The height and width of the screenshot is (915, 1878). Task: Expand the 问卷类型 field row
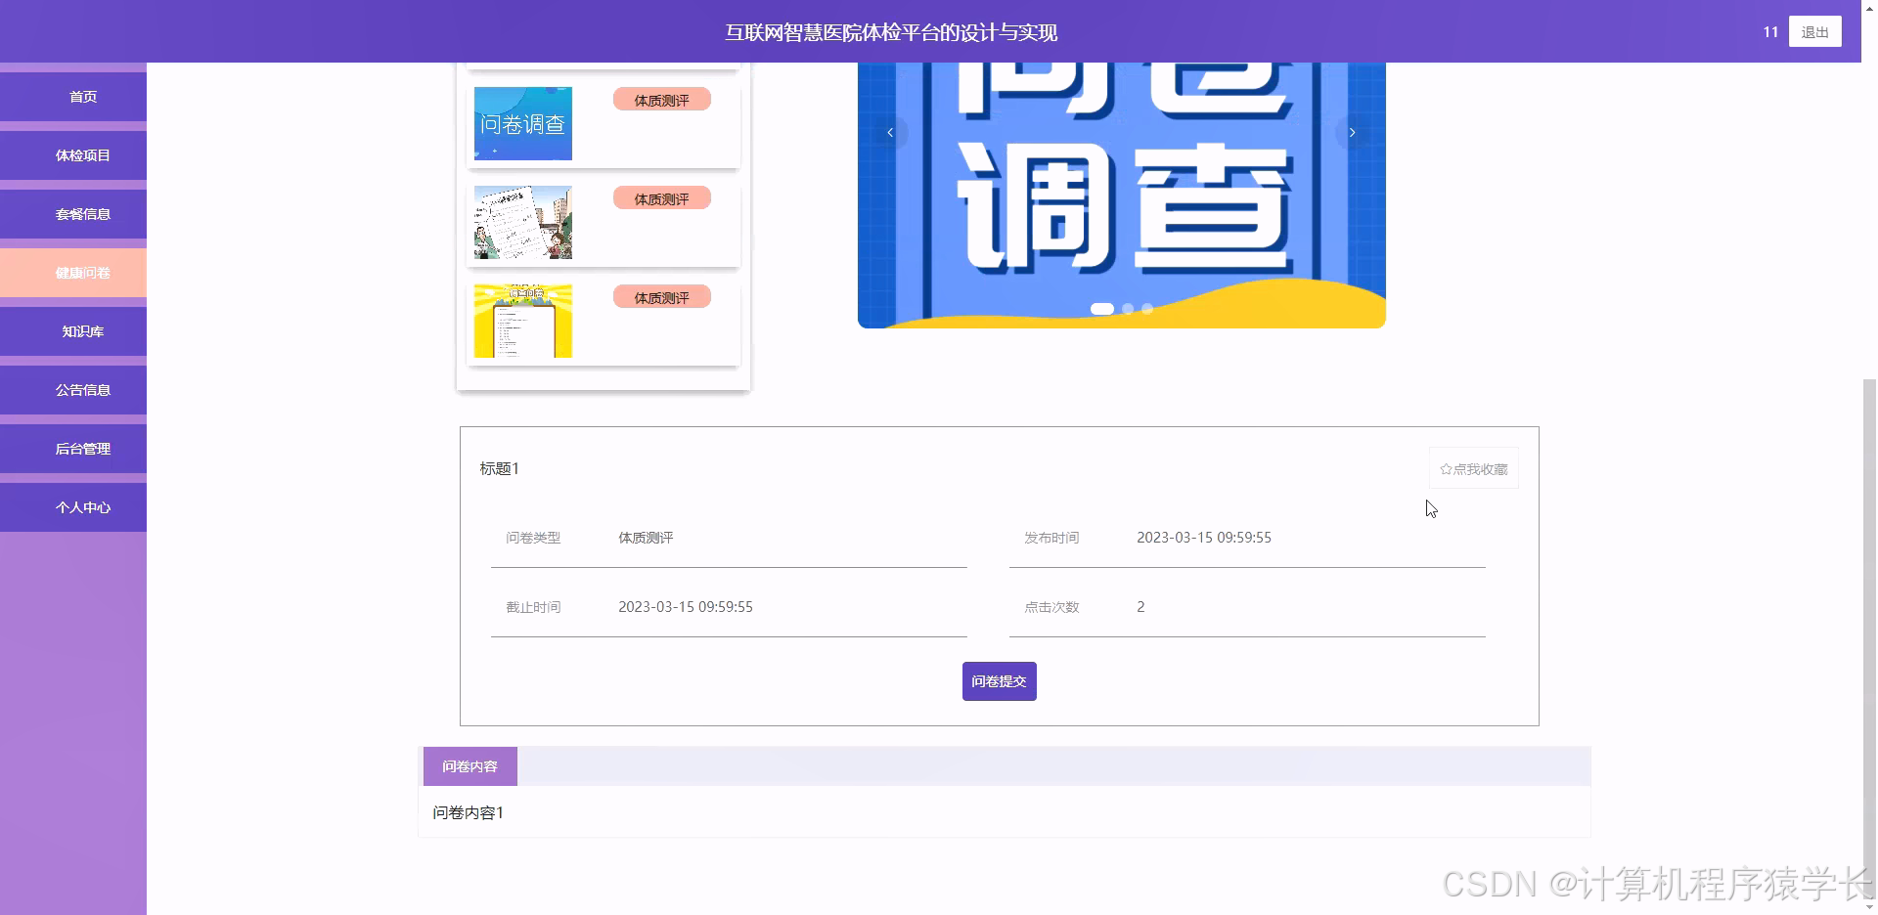(533, 537)
